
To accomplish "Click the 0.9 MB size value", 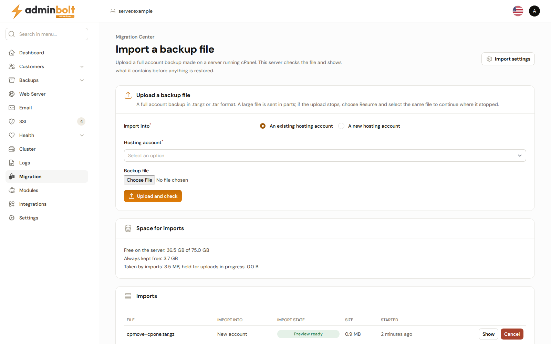I will coord(353,334).
